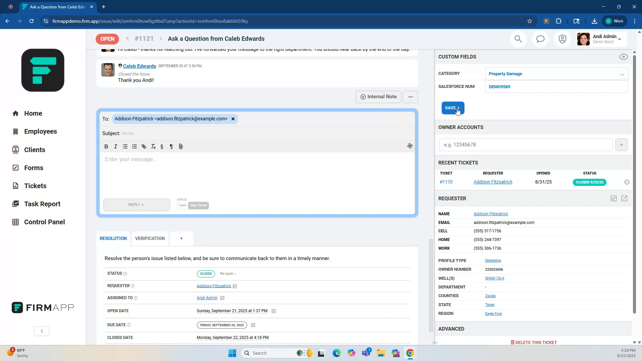642x361 pixels.
Task: Insert a numbered list in the message
Action: (134, 146)
